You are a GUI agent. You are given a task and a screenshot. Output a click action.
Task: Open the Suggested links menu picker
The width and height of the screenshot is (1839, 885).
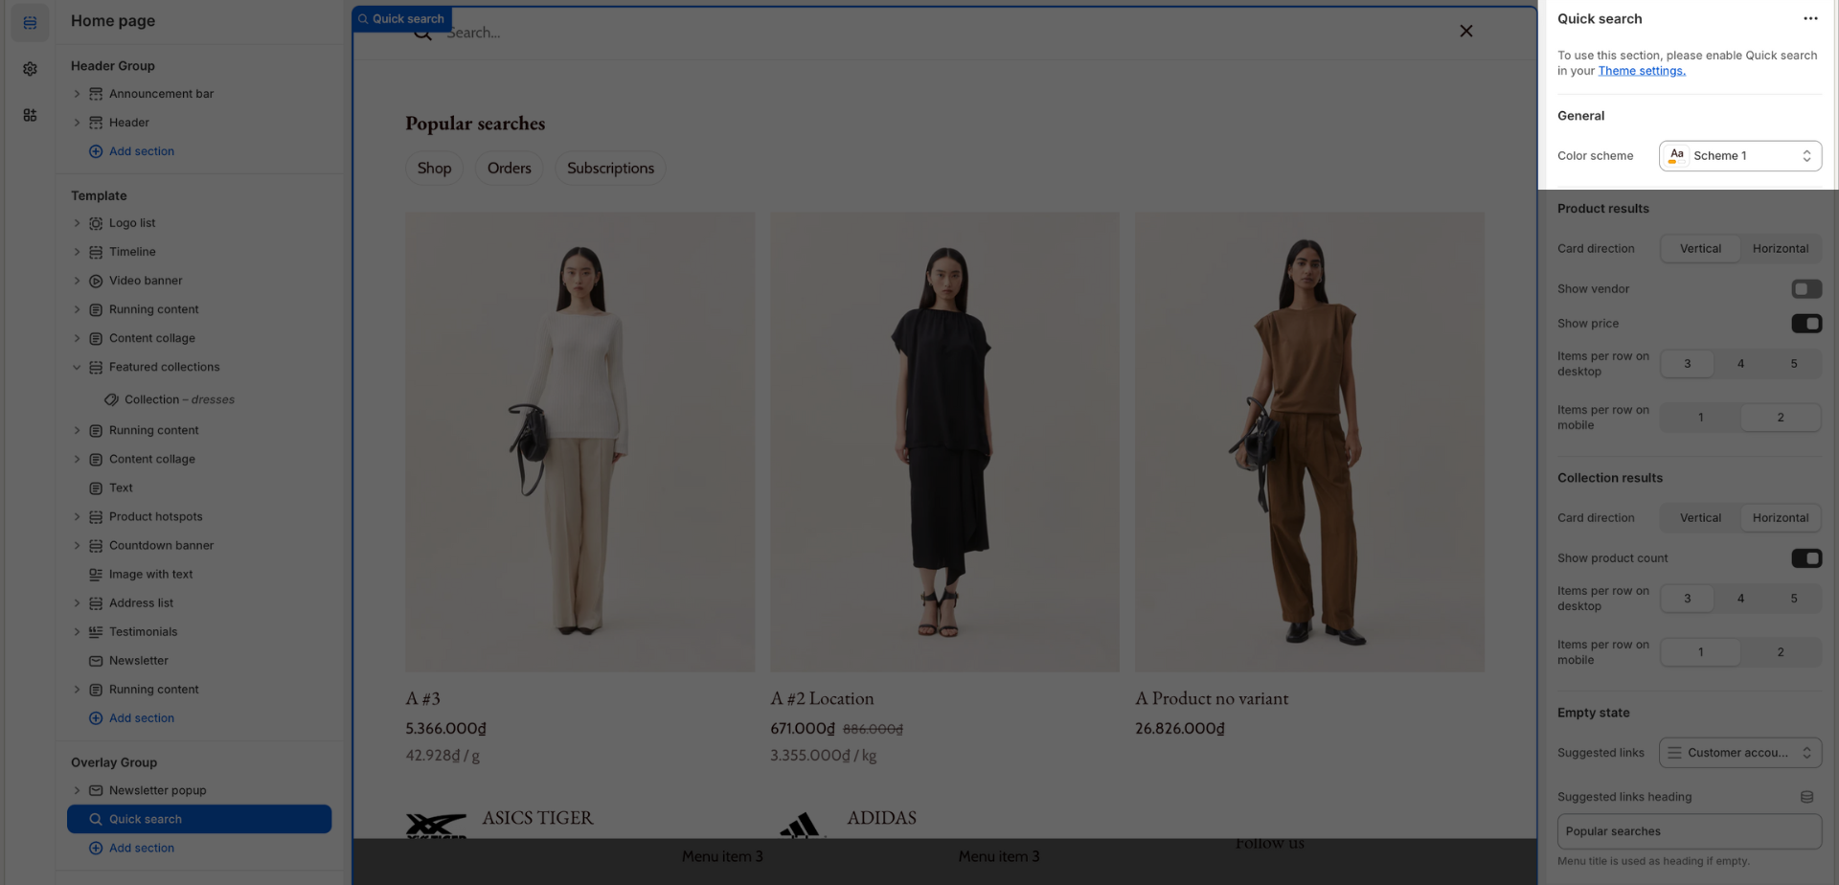(x=1739, y=753)
